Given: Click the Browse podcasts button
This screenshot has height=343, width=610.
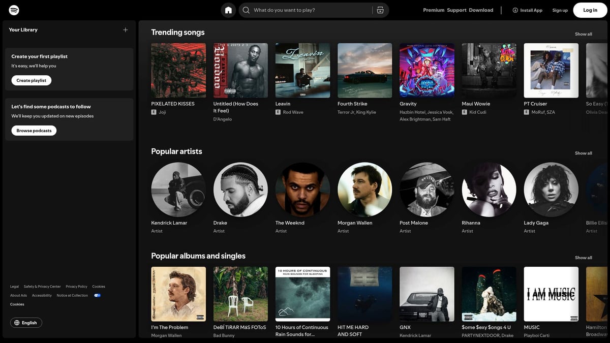Looking at the screenshot, I should coord(34,130).
